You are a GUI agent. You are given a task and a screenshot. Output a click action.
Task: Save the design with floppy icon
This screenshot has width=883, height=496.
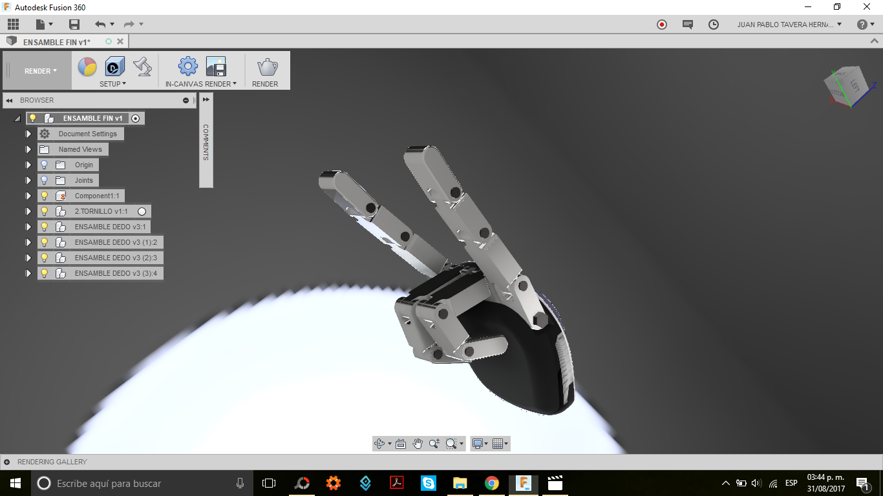click(74, 25)
